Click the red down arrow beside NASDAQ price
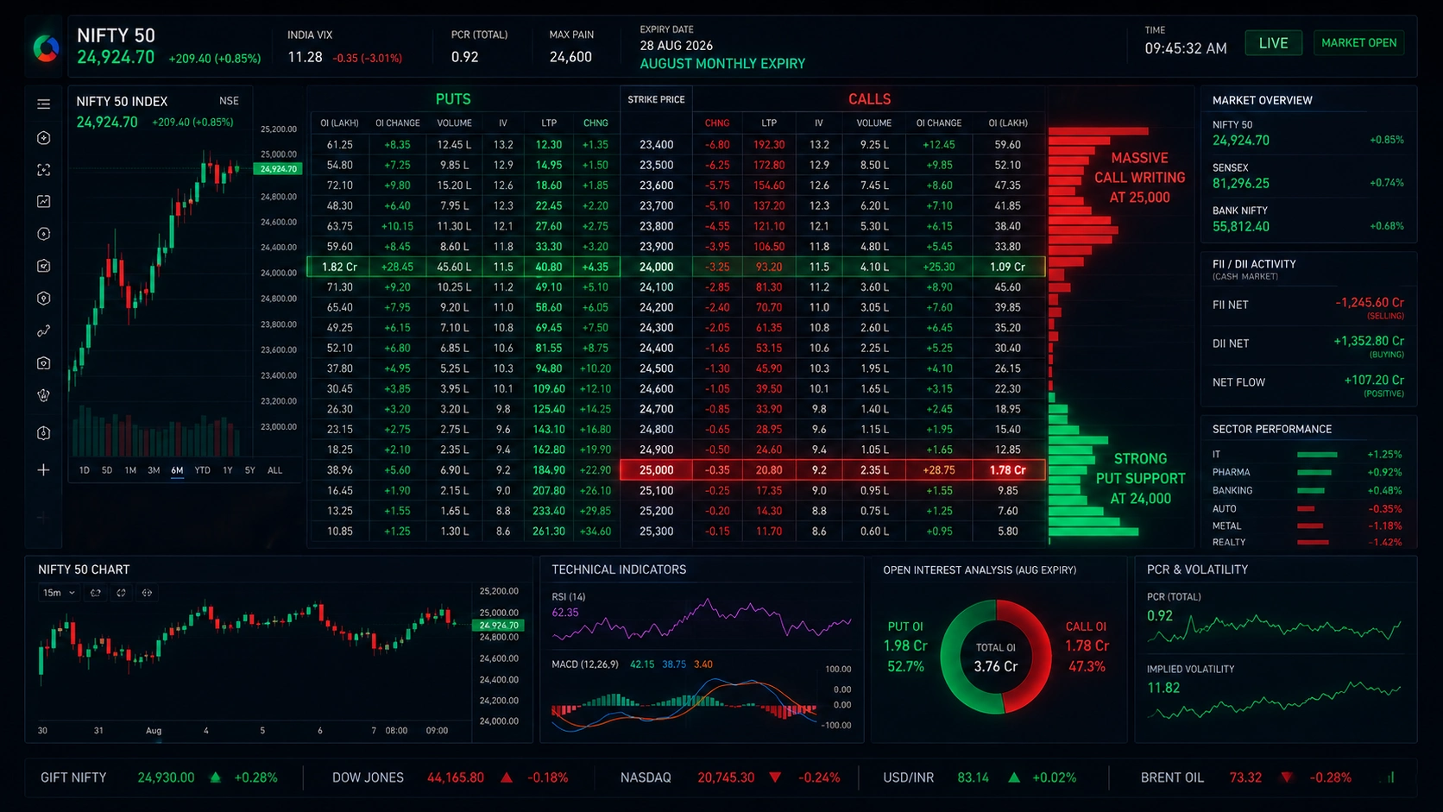Screen dimensions: 1443x812 [x=775, y=777]
